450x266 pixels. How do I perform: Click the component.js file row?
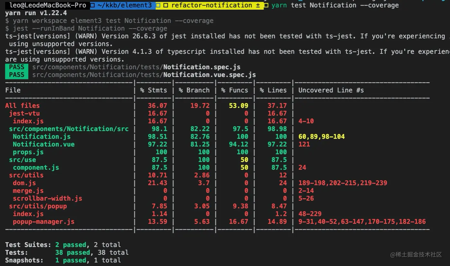click(x=36, y=167)
